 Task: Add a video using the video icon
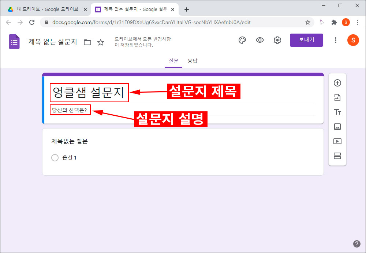[x=337, y=141]
